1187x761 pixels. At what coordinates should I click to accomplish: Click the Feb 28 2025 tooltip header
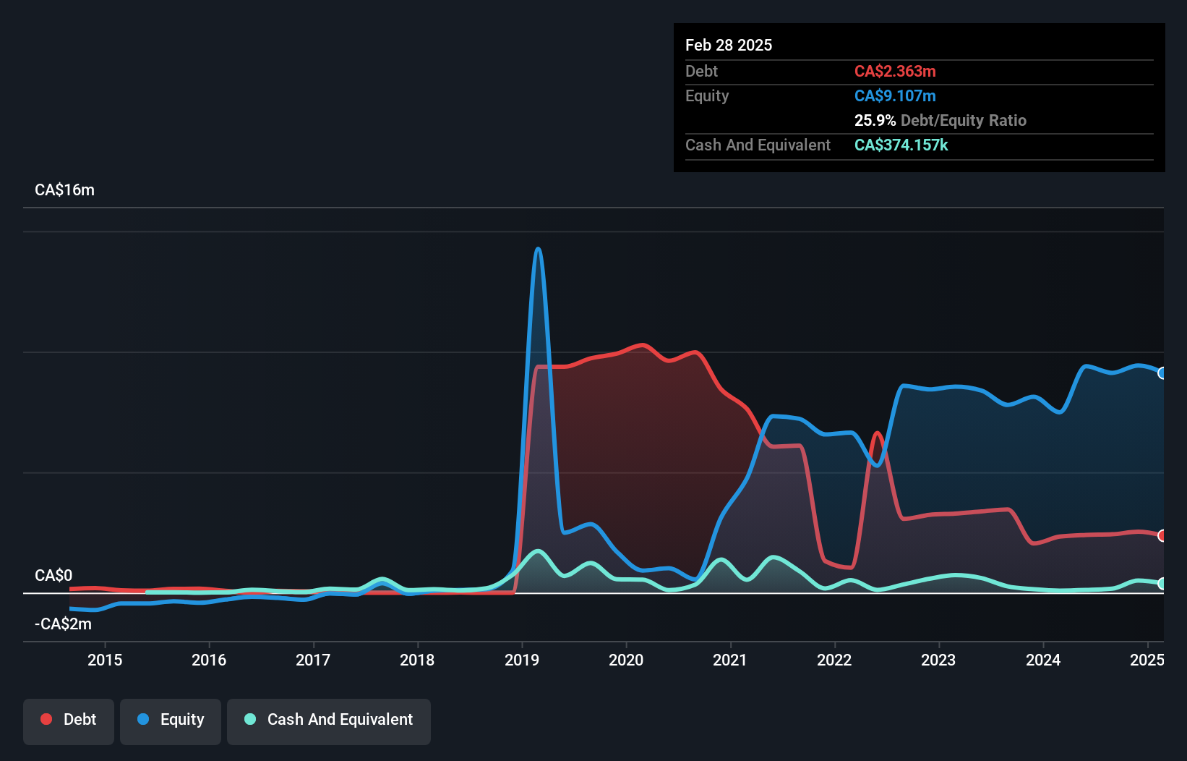[729, 45]
